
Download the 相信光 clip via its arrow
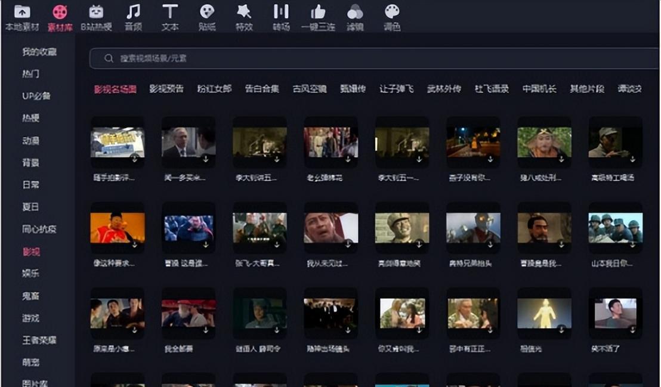click(561, 330)
